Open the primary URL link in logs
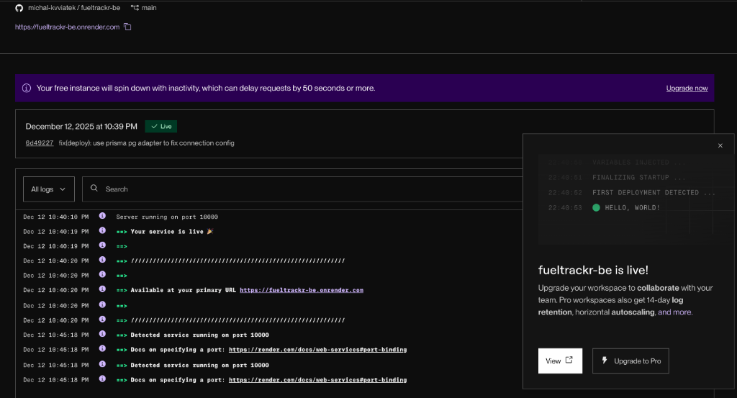 click(301, 290)
